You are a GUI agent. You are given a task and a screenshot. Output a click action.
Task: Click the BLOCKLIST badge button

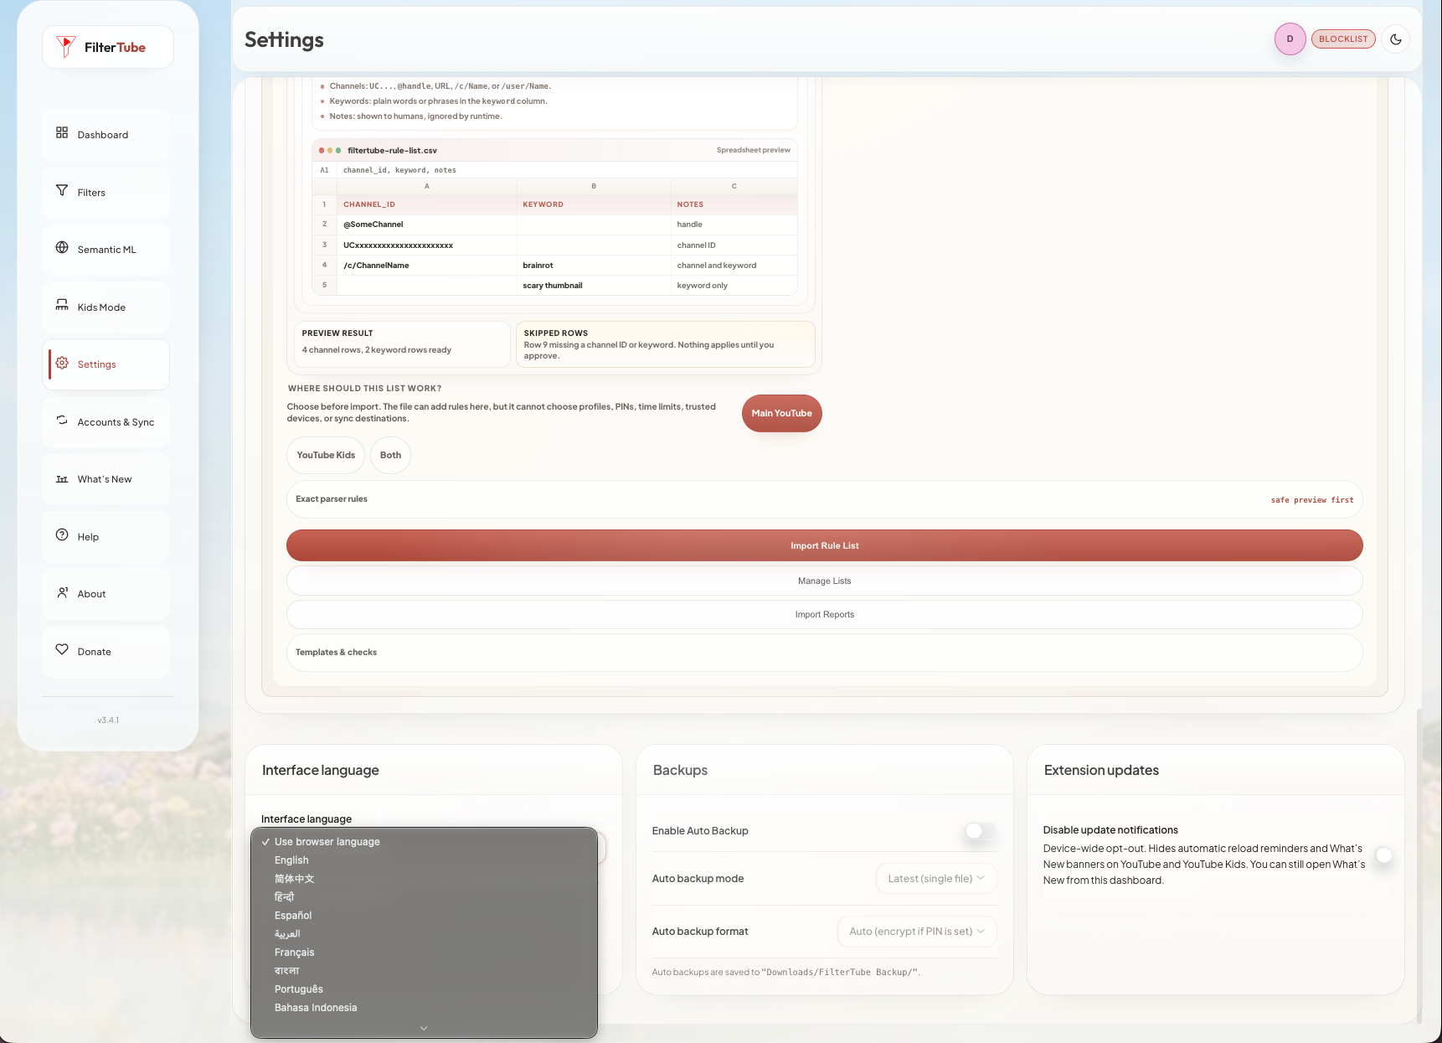click(1343, 39)
